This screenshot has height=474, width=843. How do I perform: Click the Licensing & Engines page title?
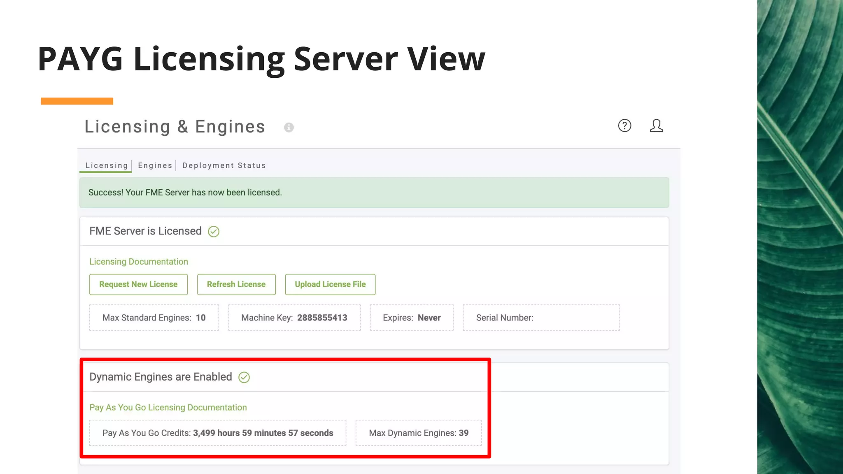[x=175, y=127]
